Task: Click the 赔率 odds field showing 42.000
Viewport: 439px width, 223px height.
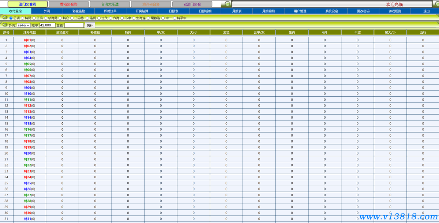Action: pos(48,25)
